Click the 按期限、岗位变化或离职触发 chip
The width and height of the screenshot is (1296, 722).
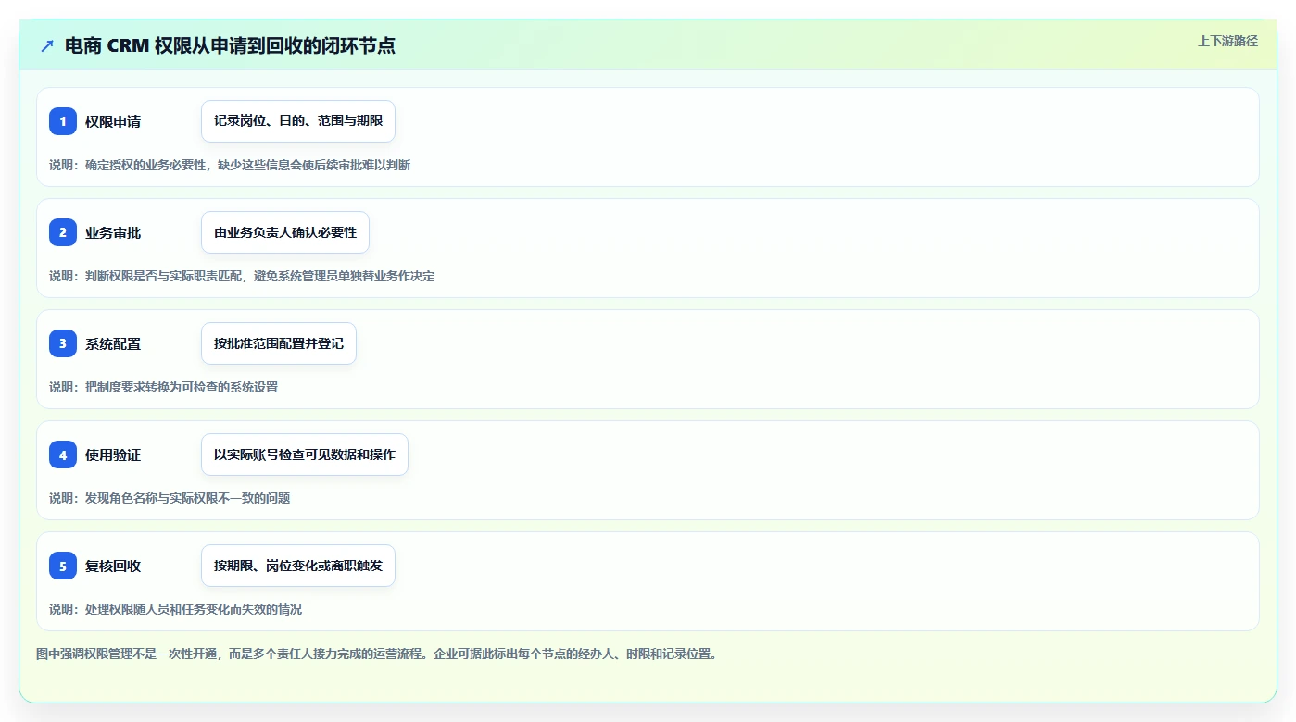coord(298,566)
